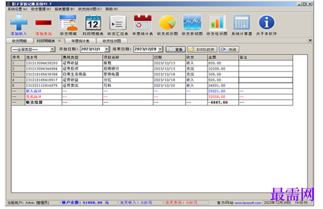Click the 当前用户: Admin status entry

28,203
